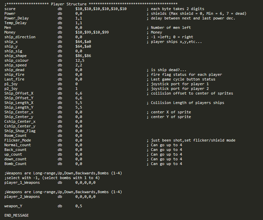
Task: Place cursor on the 'score' label
Action: pos(10,9)
